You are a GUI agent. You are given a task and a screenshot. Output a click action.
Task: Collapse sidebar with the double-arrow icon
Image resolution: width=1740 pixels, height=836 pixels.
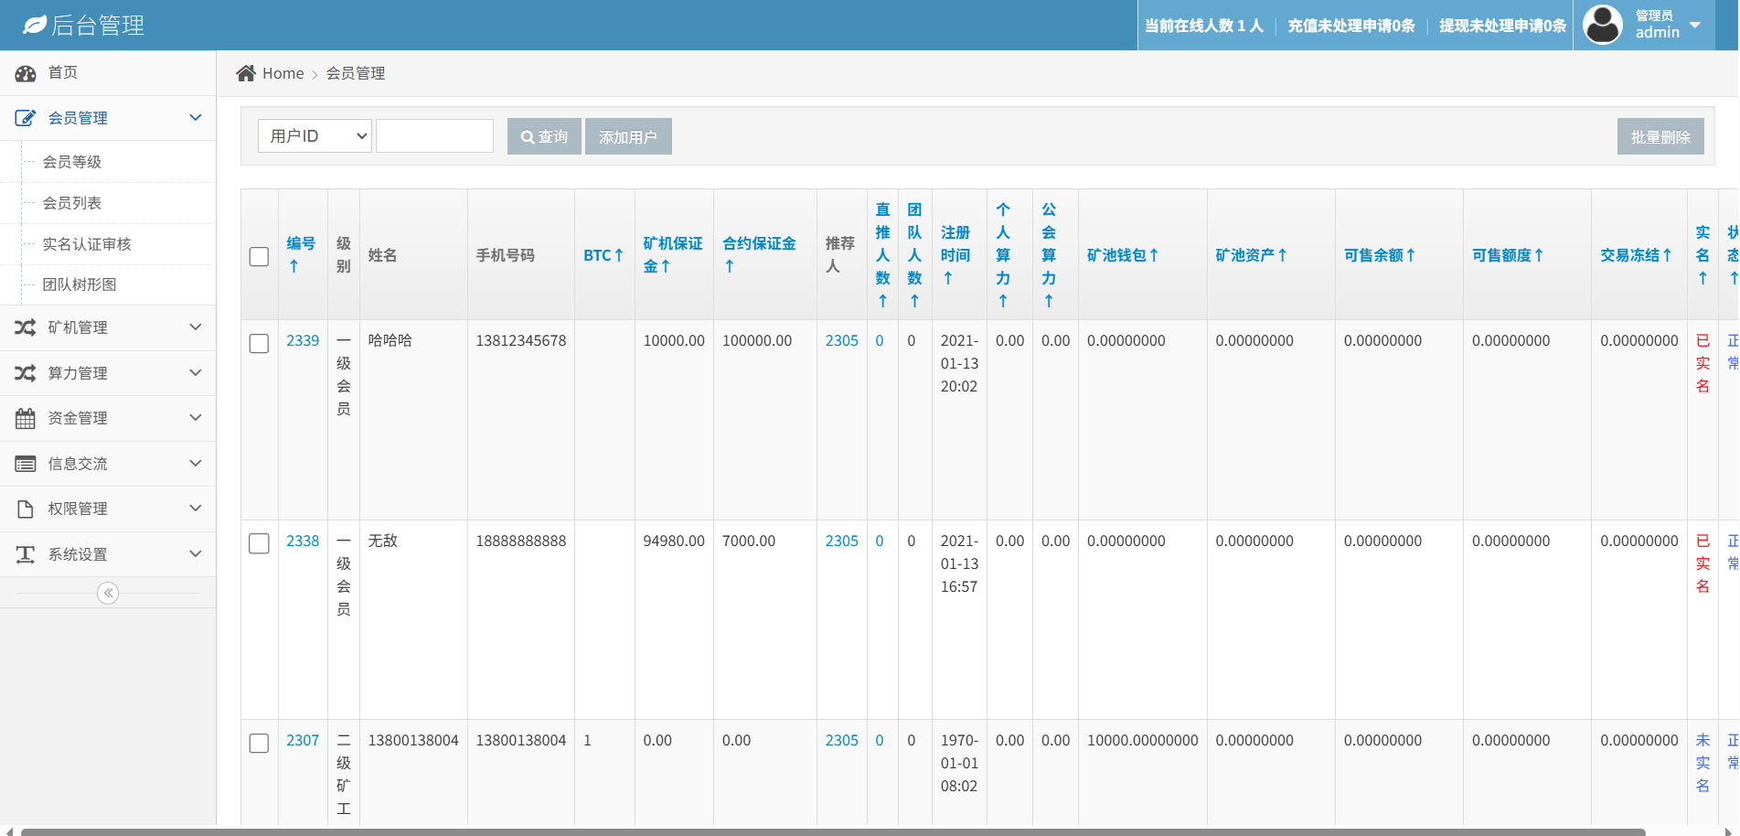pyautogui.click(x=108, y=594)
